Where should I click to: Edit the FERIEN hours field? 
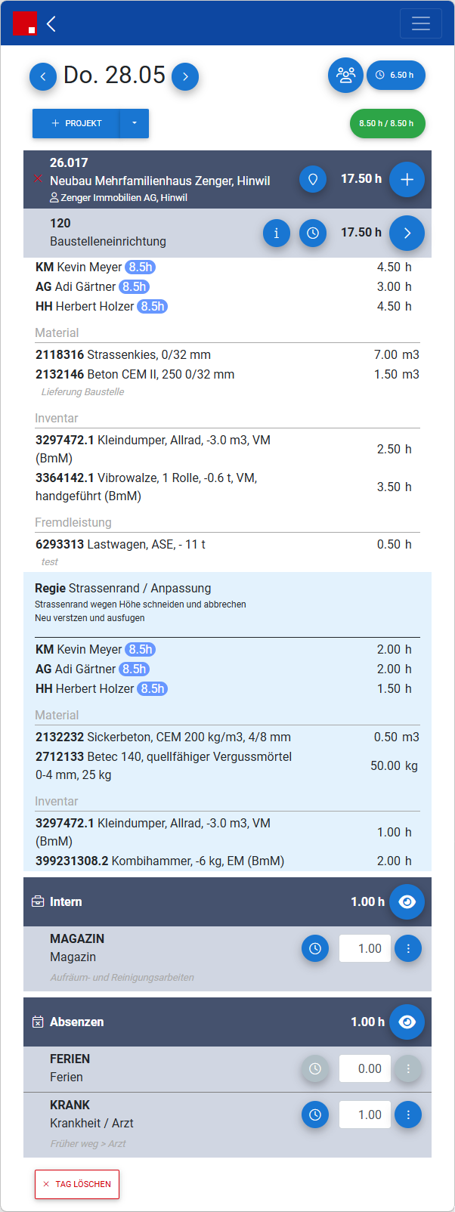[365, 1068]
